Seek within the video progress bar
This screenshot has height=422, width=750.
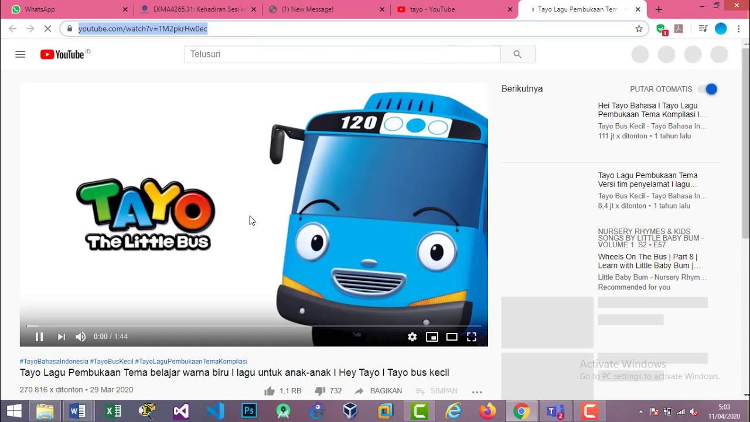(254, 326)
